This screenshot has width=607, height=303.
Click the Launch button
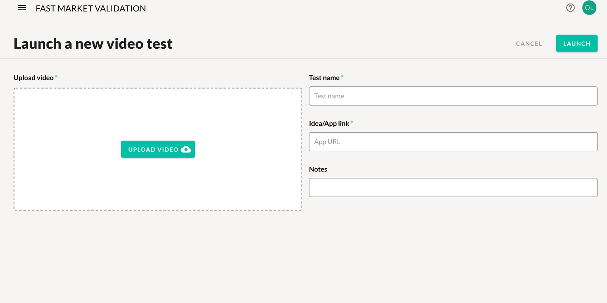click(576, 44)
